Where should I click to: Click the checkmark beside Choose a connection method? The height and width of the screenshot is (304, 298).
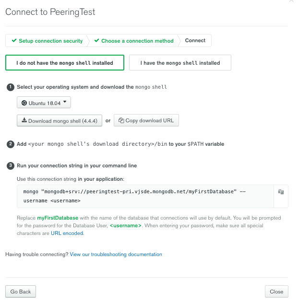(x=96, y=41)
